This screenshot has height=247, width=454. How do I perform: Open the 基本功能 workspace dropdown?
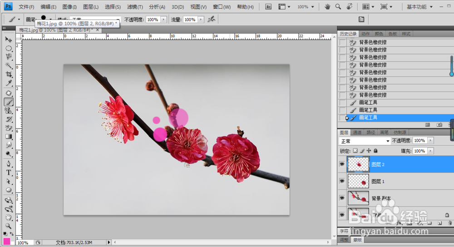pos(419,7)
